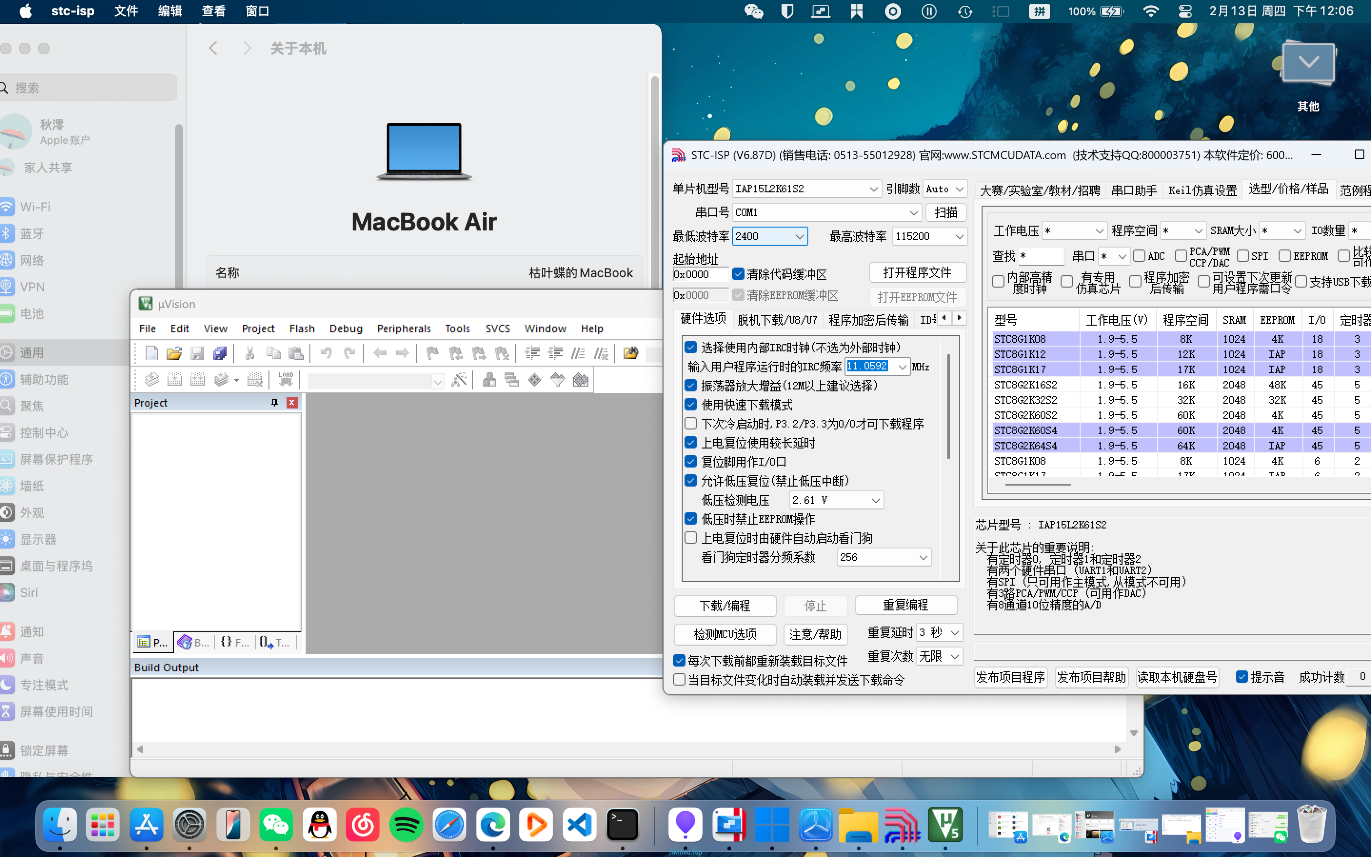
Task: Click Options for Target wand icon
Action: pyautogui.click(x=459, y=379)
